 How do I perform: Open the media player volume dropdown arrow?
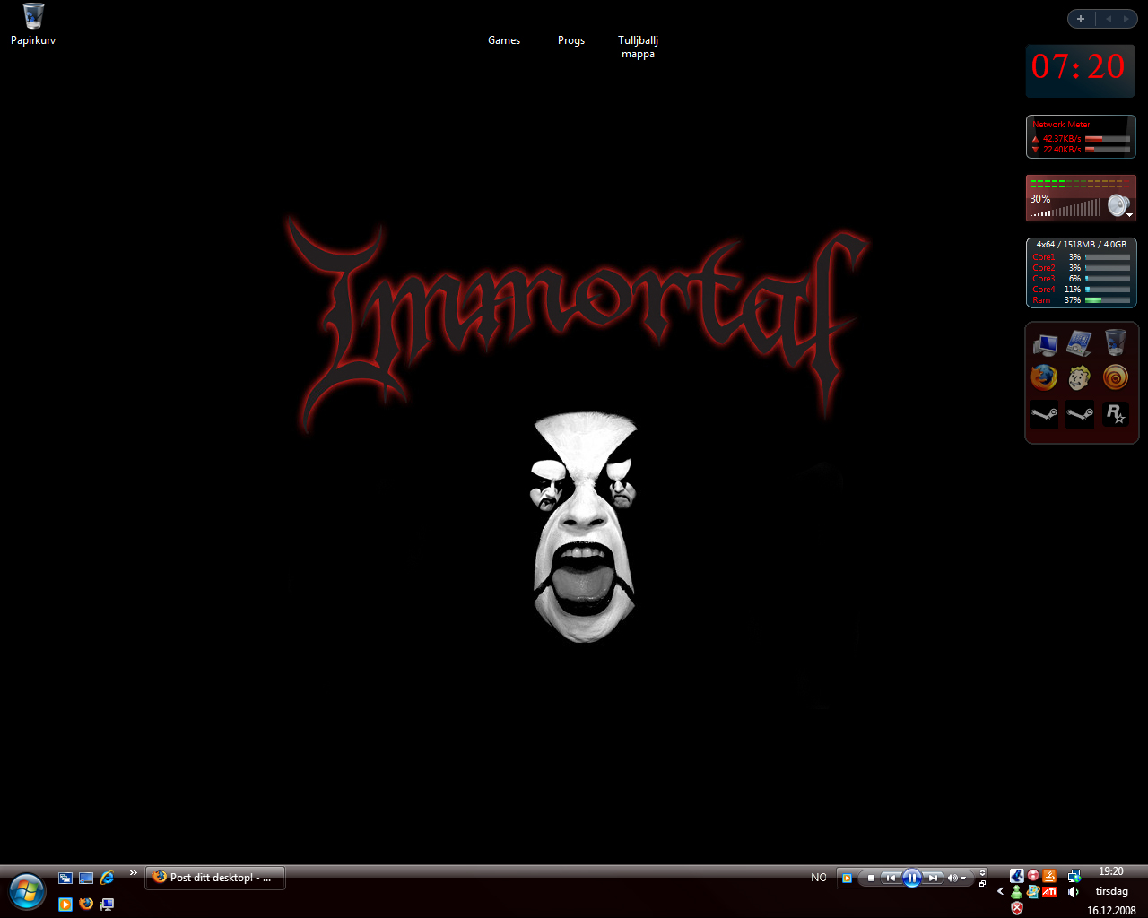[963, 879]
